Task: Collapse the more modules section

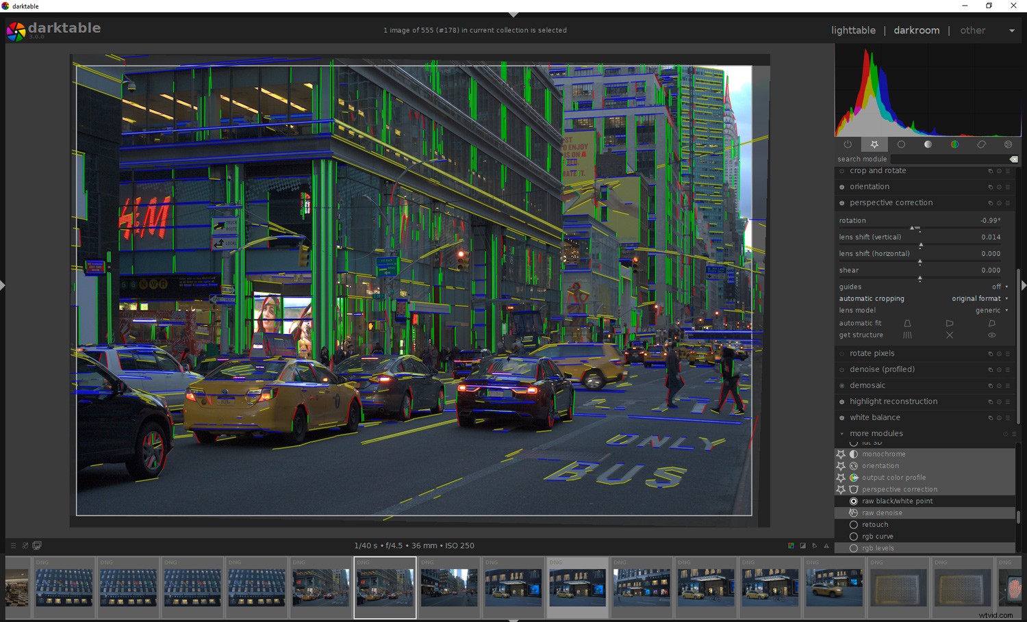Action: pos(841,433)
